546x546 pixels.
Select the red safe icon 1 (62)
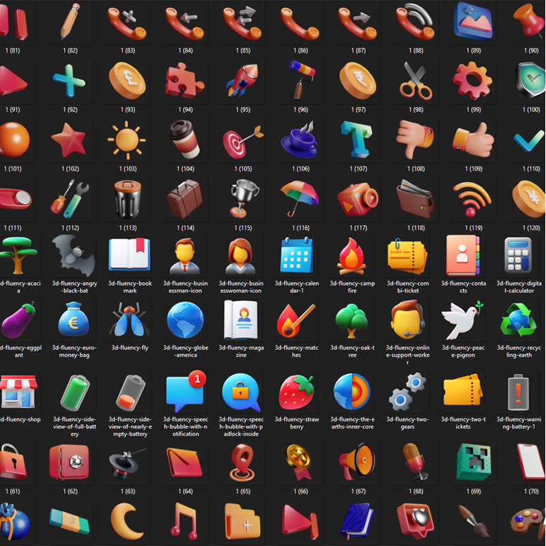click(69, 462)
